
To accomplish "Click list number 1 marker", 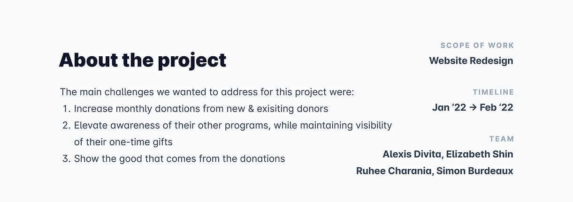I will click(66, 109).
